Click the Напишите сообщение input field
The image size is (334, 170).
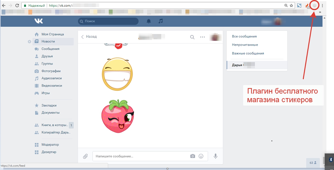point(140,156)
